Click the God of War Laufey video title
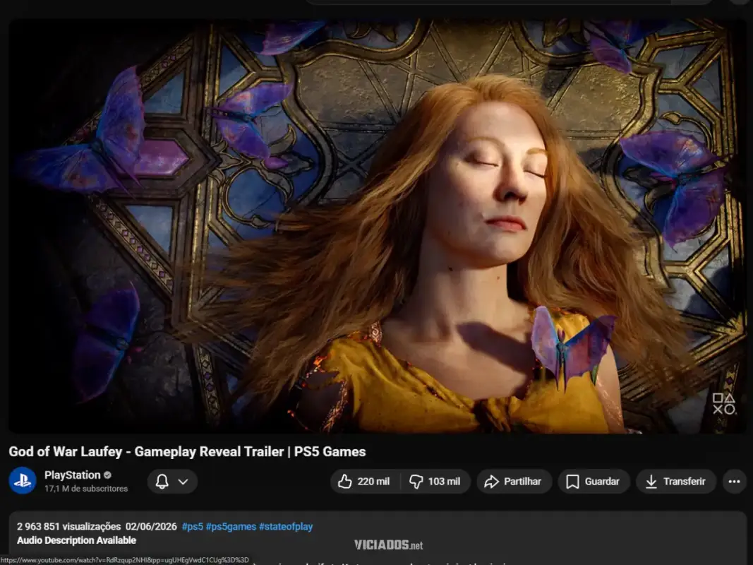 [187, 451]
